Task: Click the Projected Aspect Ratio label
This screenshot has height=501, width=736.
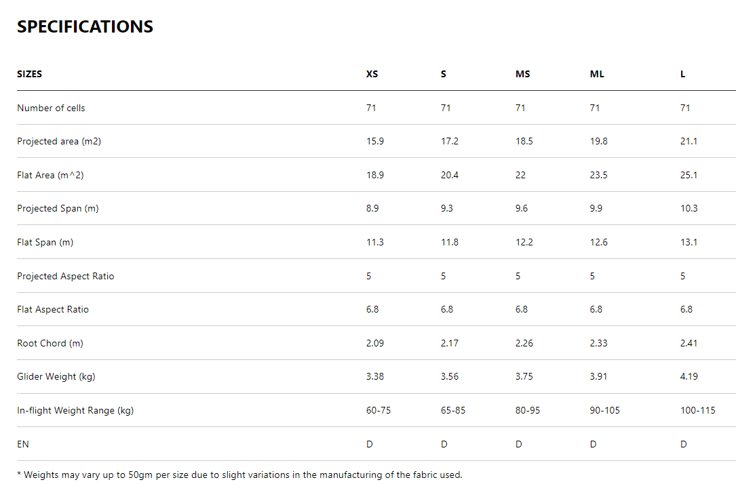Action: point(66,276)
